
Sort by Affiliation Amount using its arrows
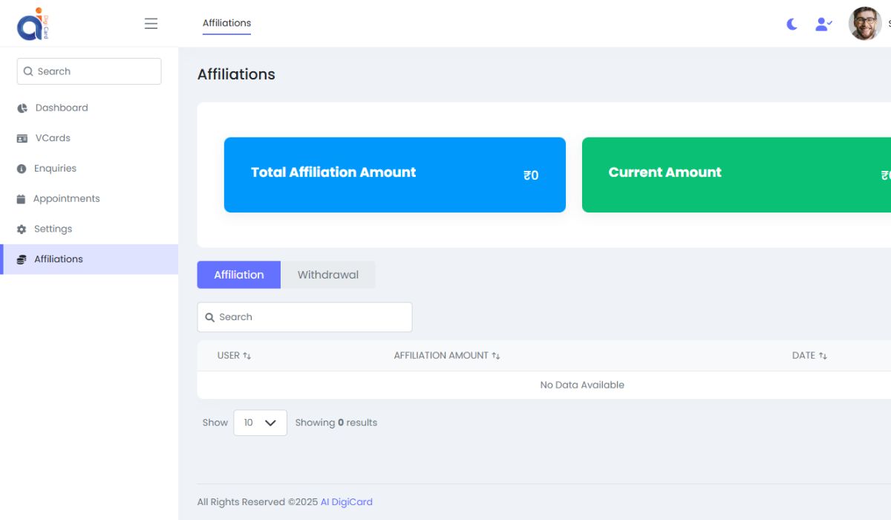click(x=497, y=355)
